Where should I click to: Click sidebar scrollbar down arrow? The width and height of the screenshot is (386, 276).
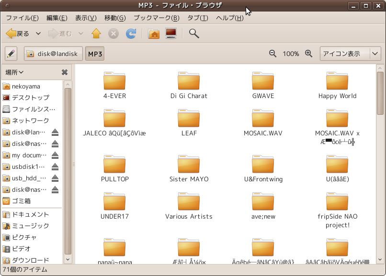[x=68, y=260]
